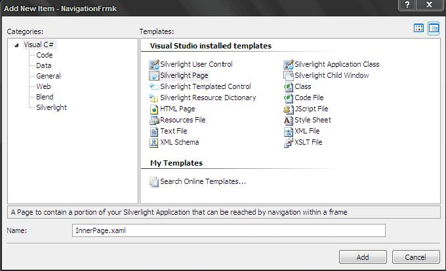Viewport: 446px width, 271px height.
Task: Choose the Data category
Action: (x=44, y=65)
